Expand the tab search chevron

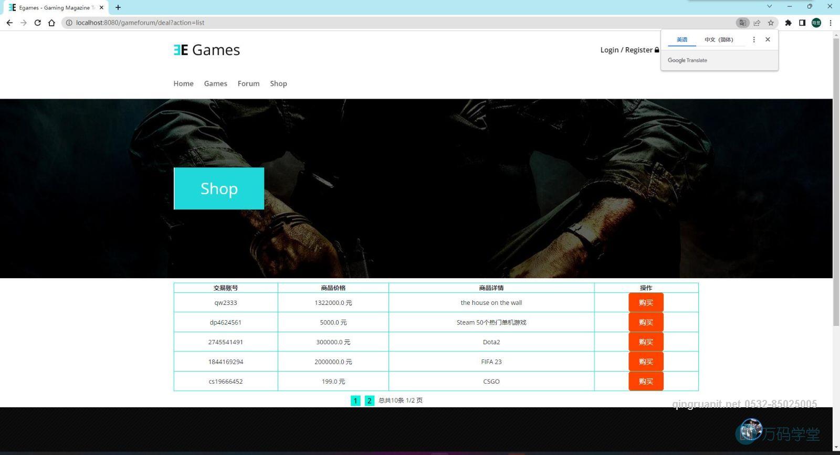[769, 6]
